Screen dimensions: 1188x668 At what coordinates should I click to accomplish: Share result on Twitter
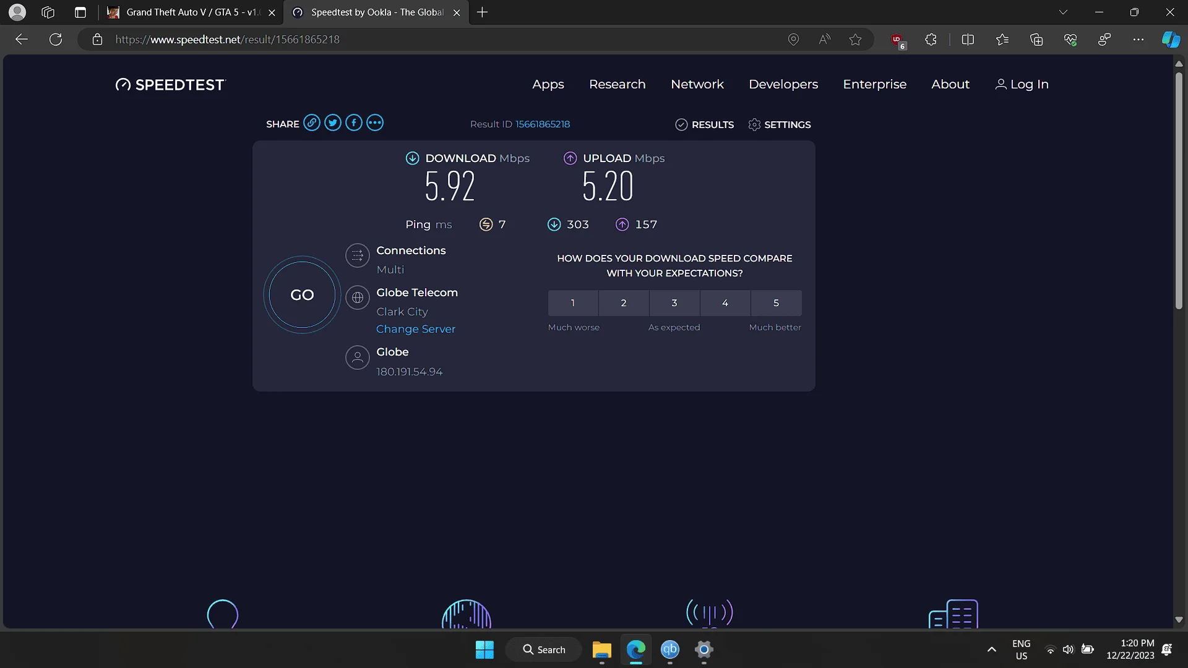click(x=333, y=123)
